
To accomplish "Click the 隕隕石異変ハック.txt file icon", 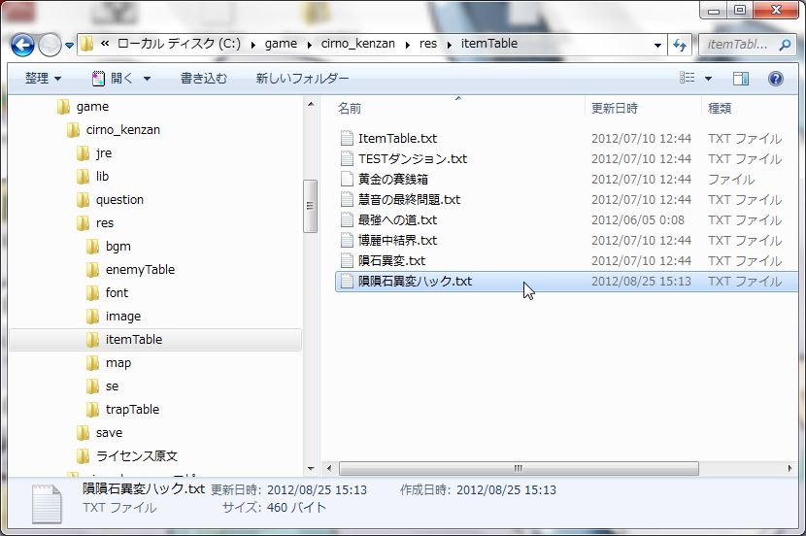I will coord(348,281).
